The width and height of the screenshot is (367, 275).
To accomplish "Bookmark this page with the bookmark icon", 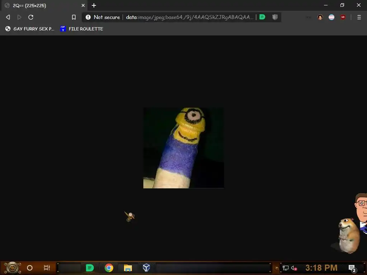I will click(74, 17).
